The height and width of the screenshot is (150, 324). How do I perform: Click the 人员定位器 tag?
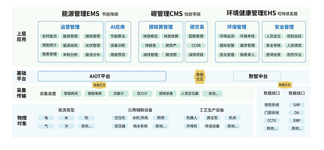[x=189, y=94]
